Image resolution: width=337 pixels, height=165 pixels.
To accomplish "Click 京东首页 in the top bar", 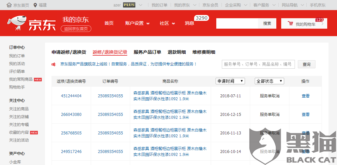I will (21, 5).
